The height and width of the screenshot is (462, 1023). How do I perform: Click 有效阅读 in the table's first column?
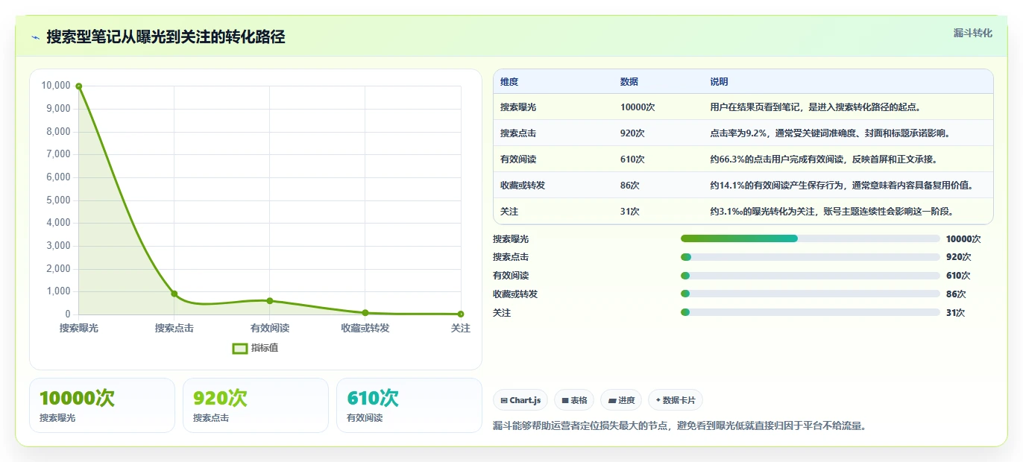click(518, 159)
